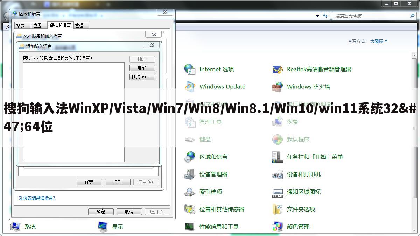This screenshot has height=236, width=420.
Task: Open the 默认程序 icon
Action: coord(277,139)
